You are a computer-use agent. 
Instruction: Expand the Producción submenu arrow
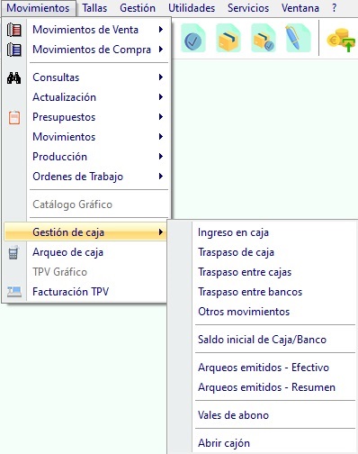pos(161,157)
